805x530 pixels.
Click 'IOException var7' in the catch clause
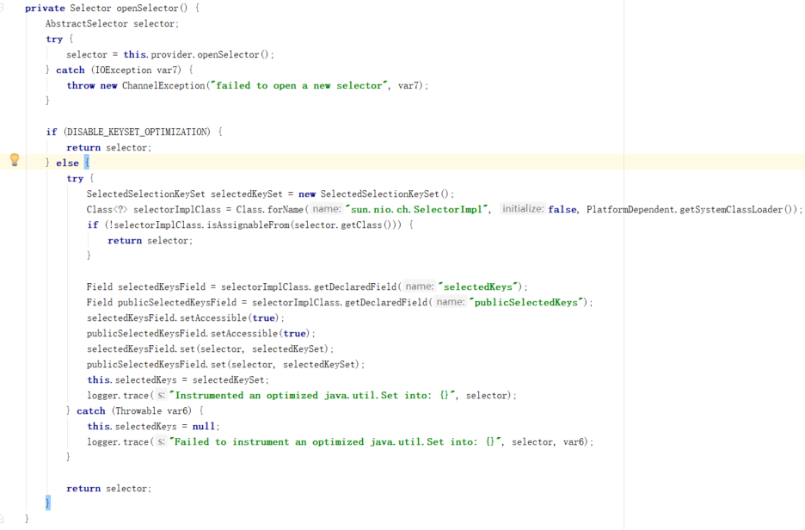(x=136, y=70)
